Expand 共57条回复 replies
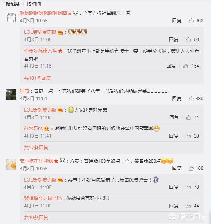211x224 pixels. pos(36,147)
